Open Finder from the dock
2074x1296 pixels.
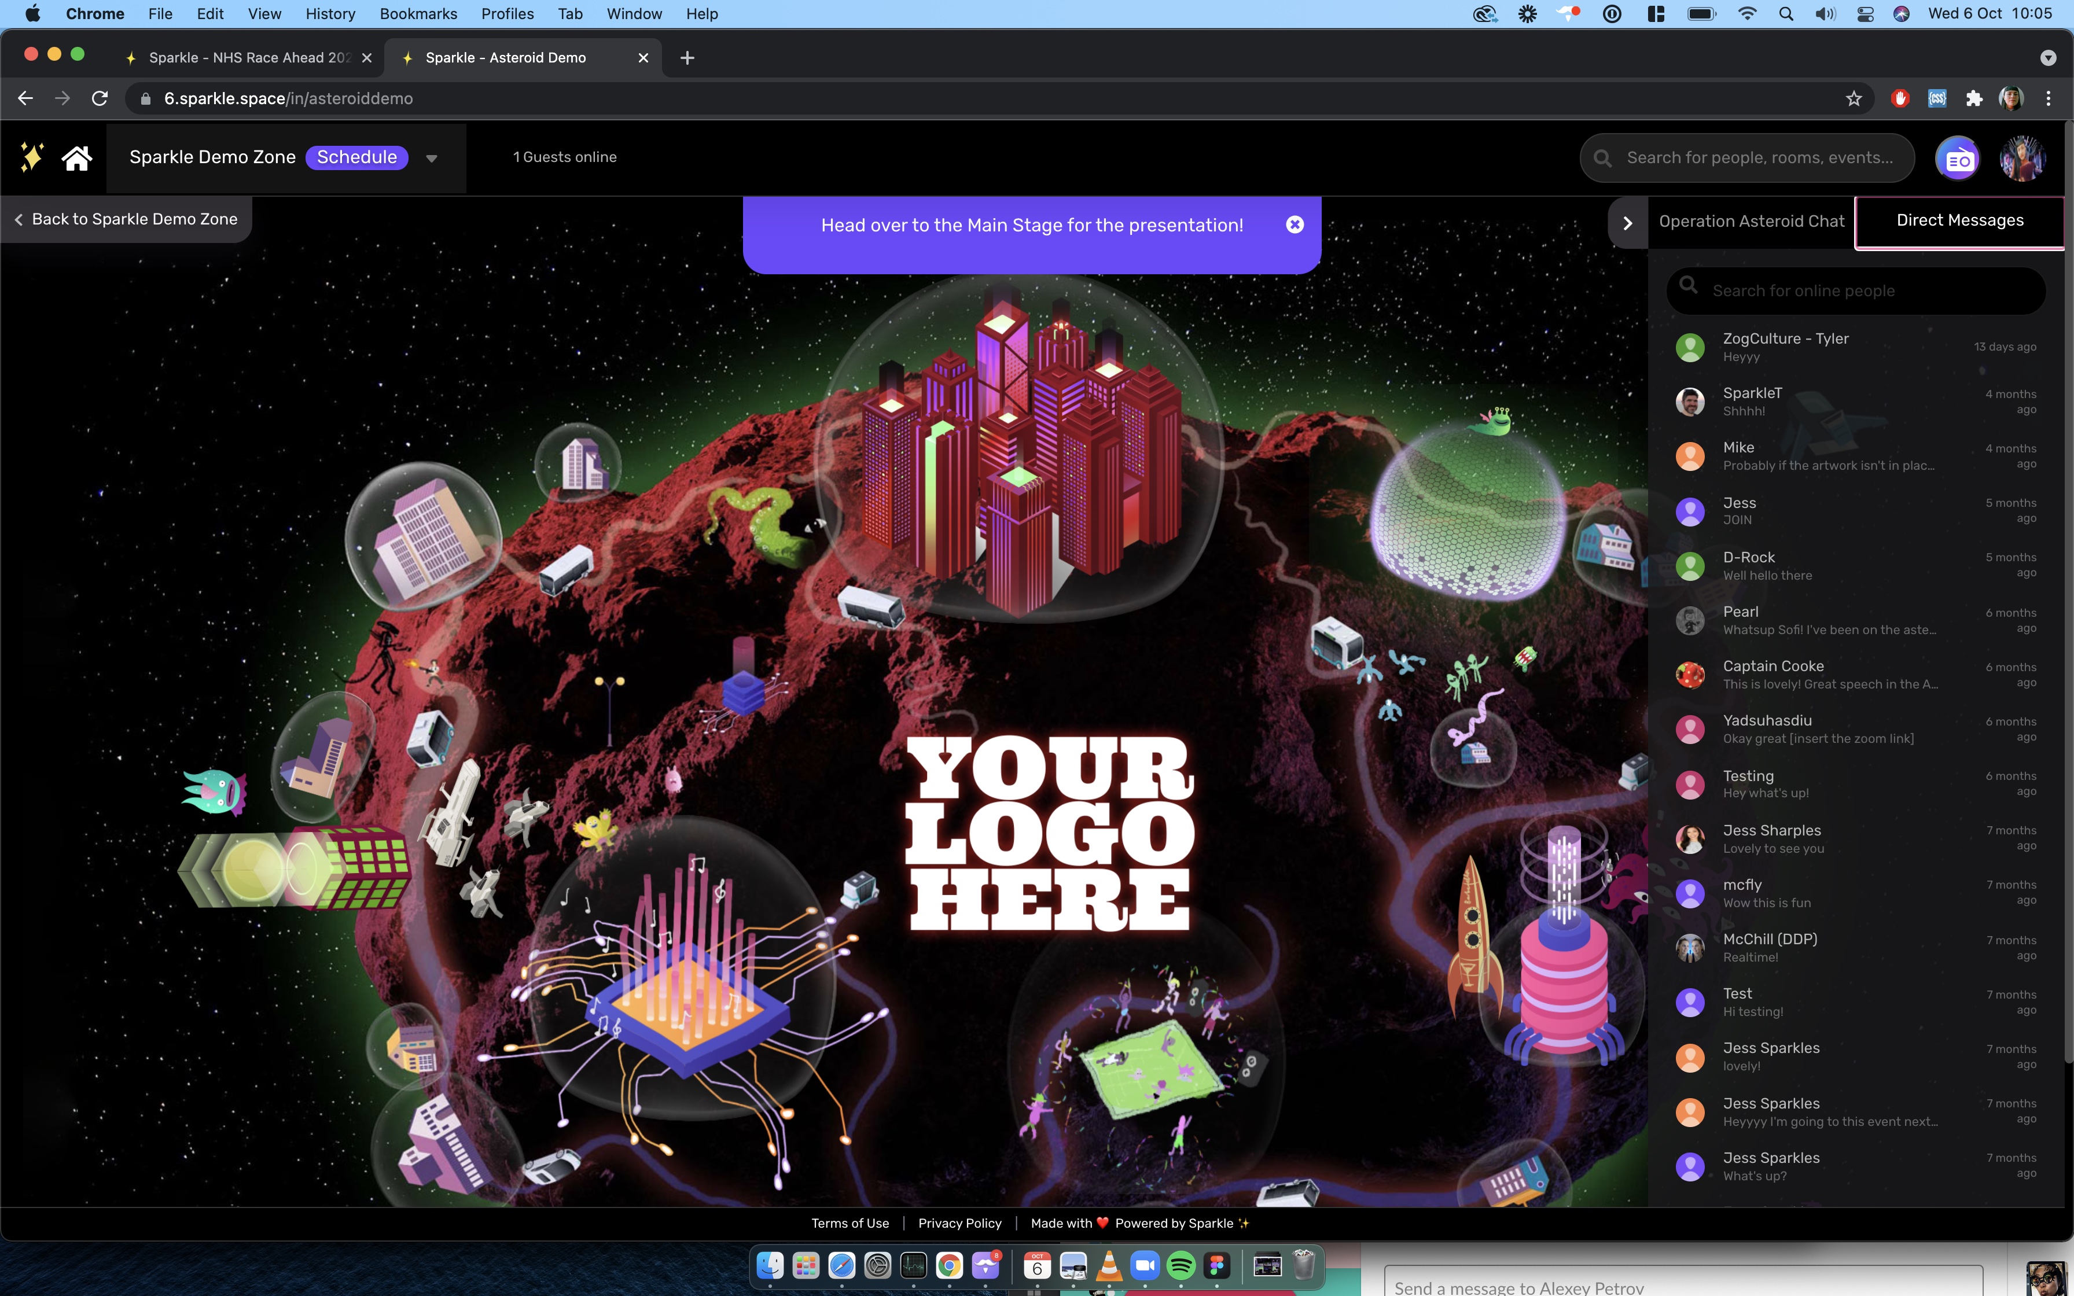click(770, 1265)
